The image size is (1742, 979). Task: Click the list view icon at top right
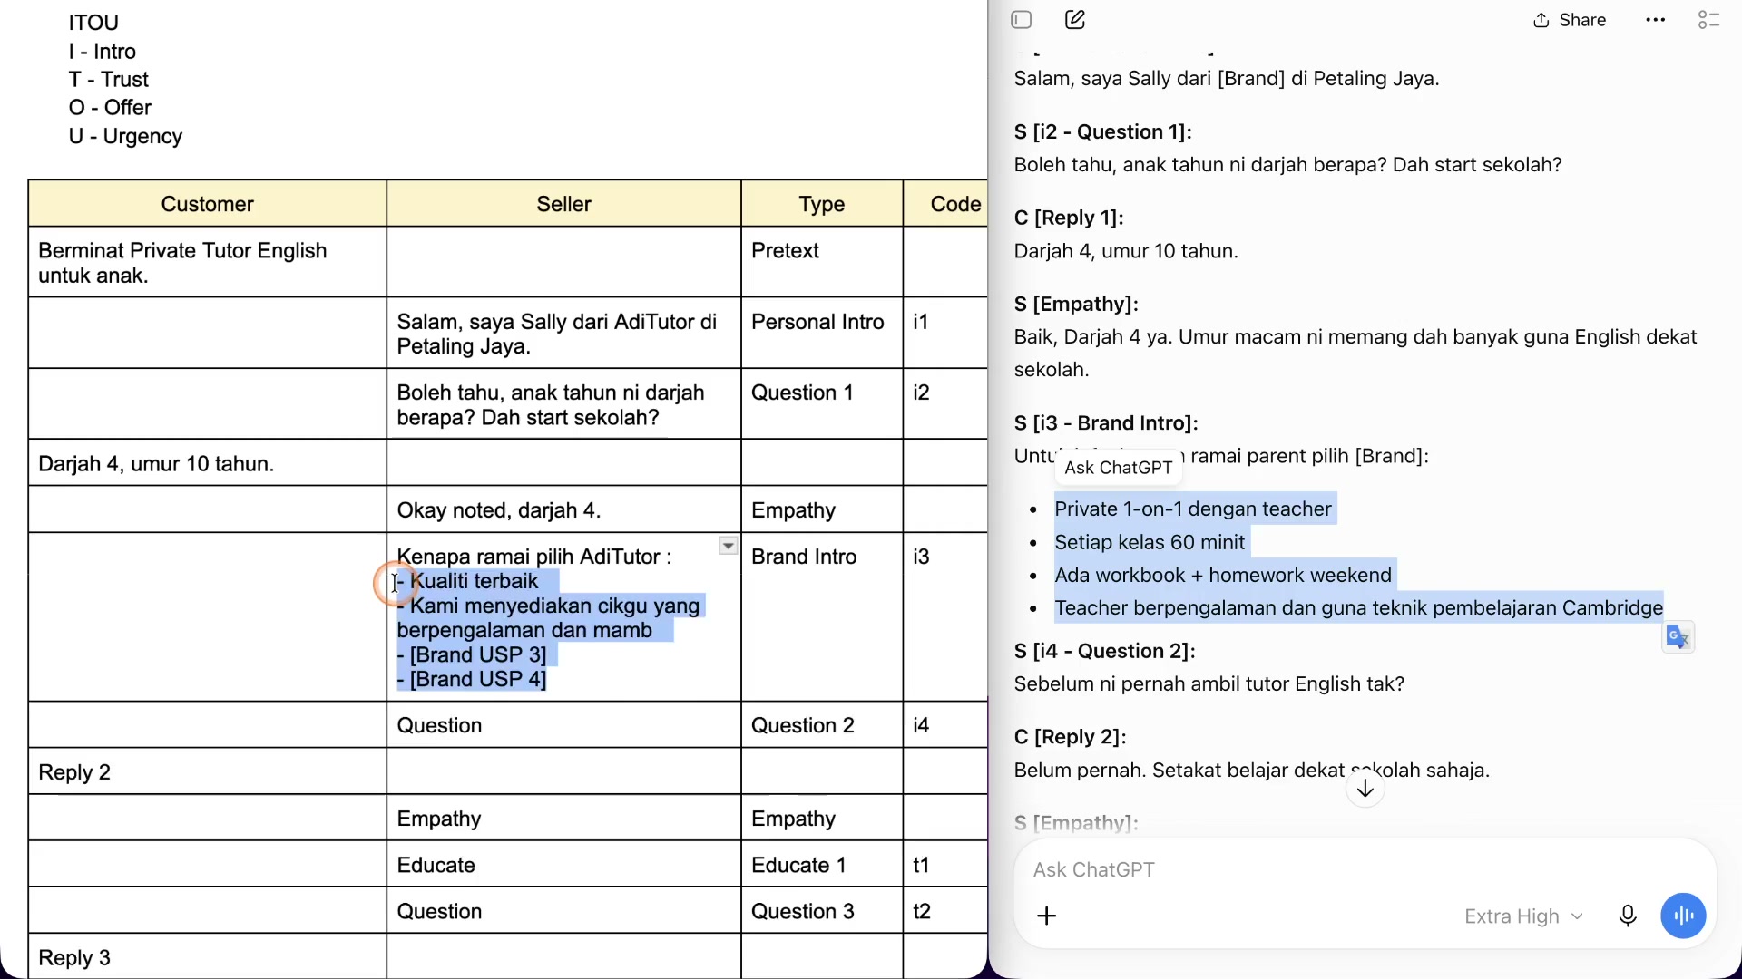1709,20
